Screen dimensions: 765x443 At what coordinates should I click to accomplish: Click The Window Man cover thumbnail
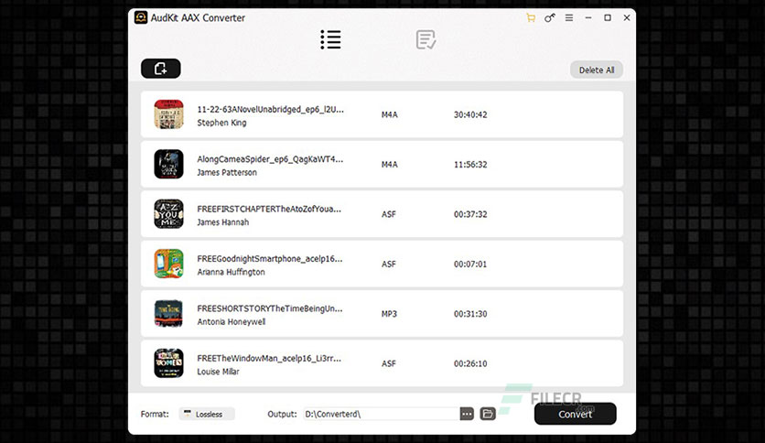(168, 363)
